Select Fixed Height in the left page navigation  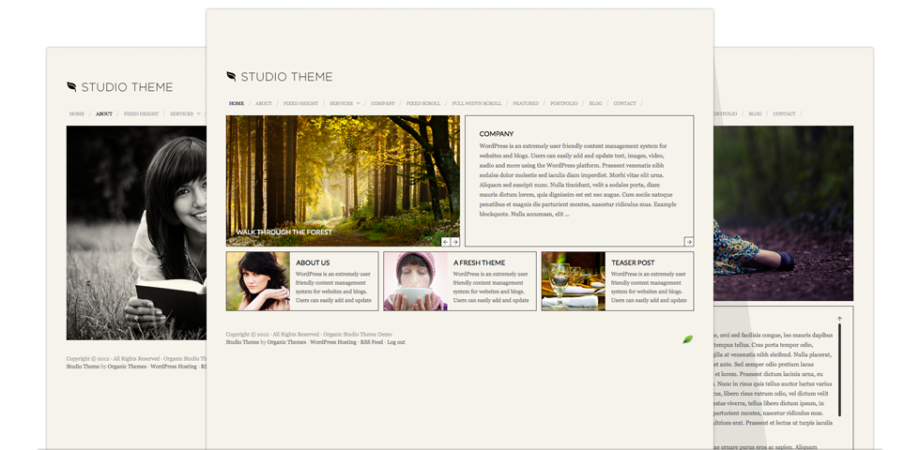[x=141, y=114]
